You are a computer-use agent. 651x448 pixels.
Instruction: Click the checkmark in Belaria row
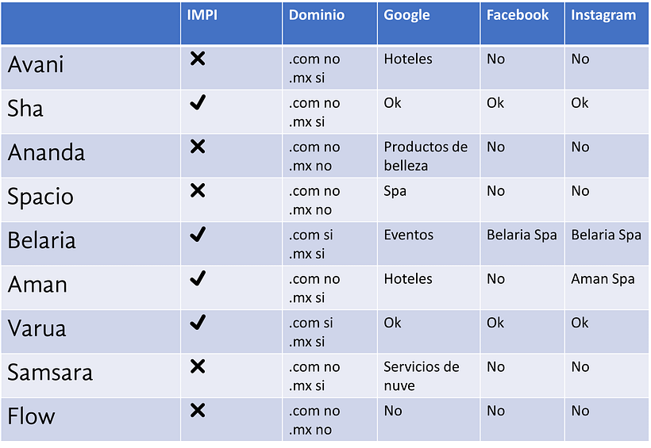pos(198,235)
